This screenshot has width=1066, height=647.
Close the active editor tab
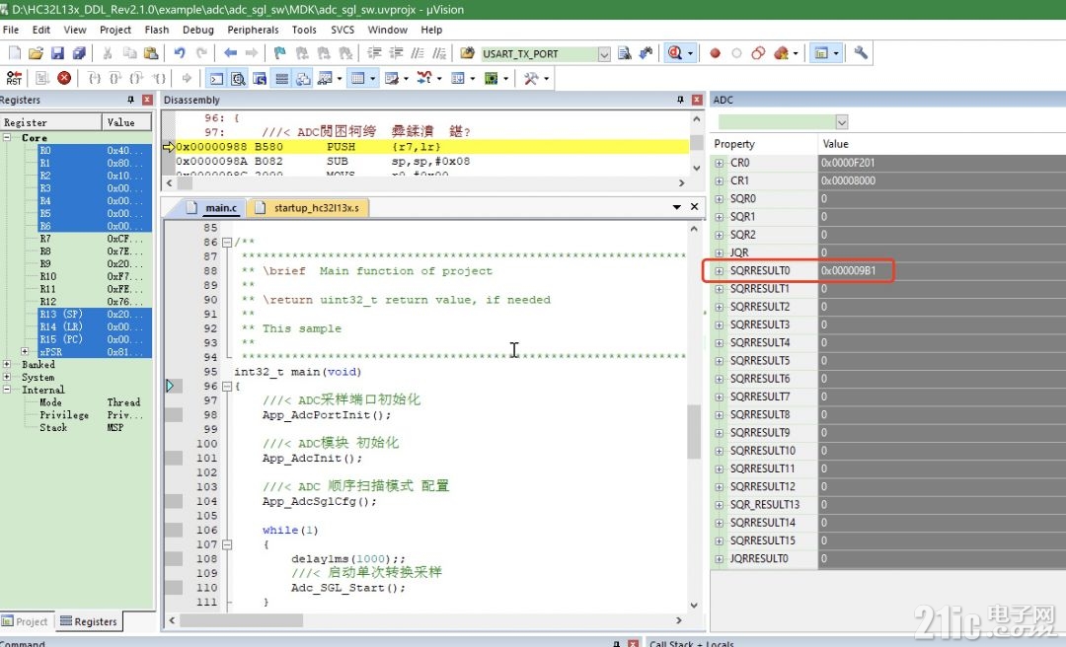(x=694, y=206)
